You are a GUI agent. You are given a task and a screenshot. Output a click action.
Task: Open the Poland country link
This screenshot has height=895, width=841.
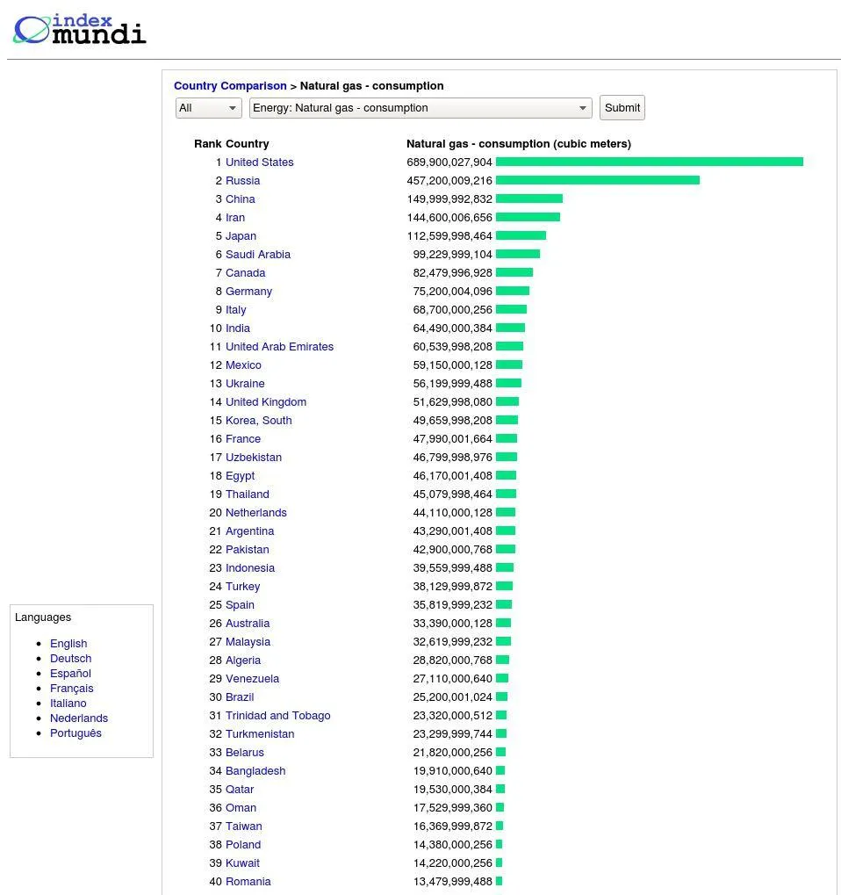click(x=243, y=845)
